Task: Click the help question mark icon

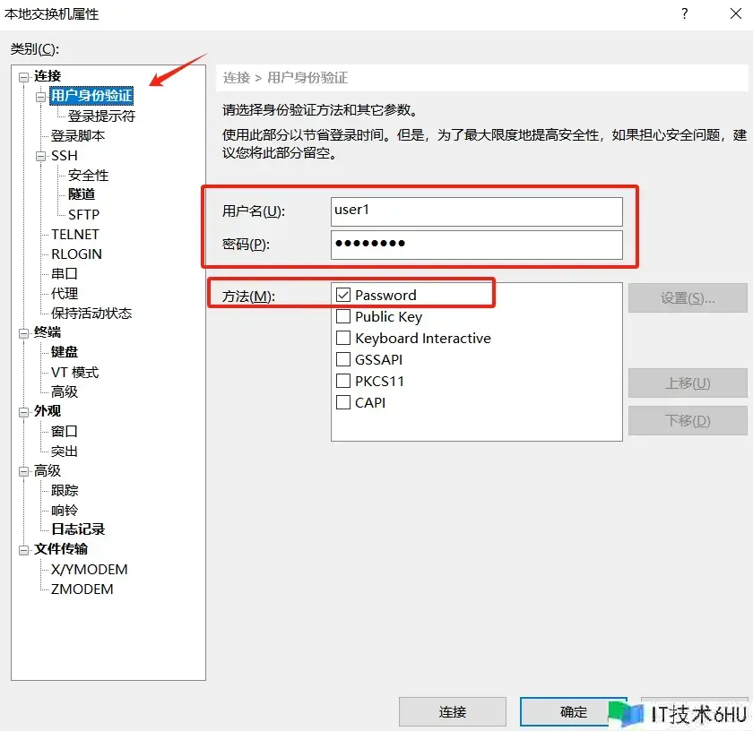Action: tap(684, 13)
